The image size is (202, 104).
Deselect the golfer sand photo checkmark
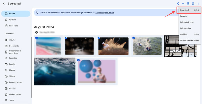[x=99, y=38]
